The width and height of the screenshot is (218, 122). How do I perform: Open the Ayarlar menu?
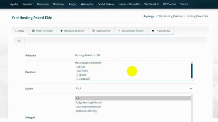tap(14, 4)
